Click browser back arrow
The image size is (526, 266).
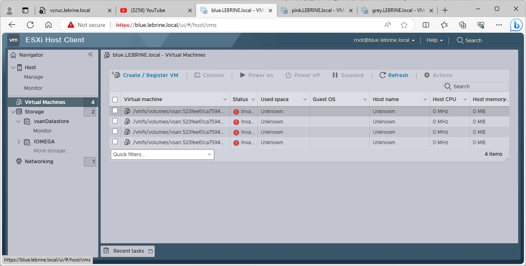coord(12,25)
